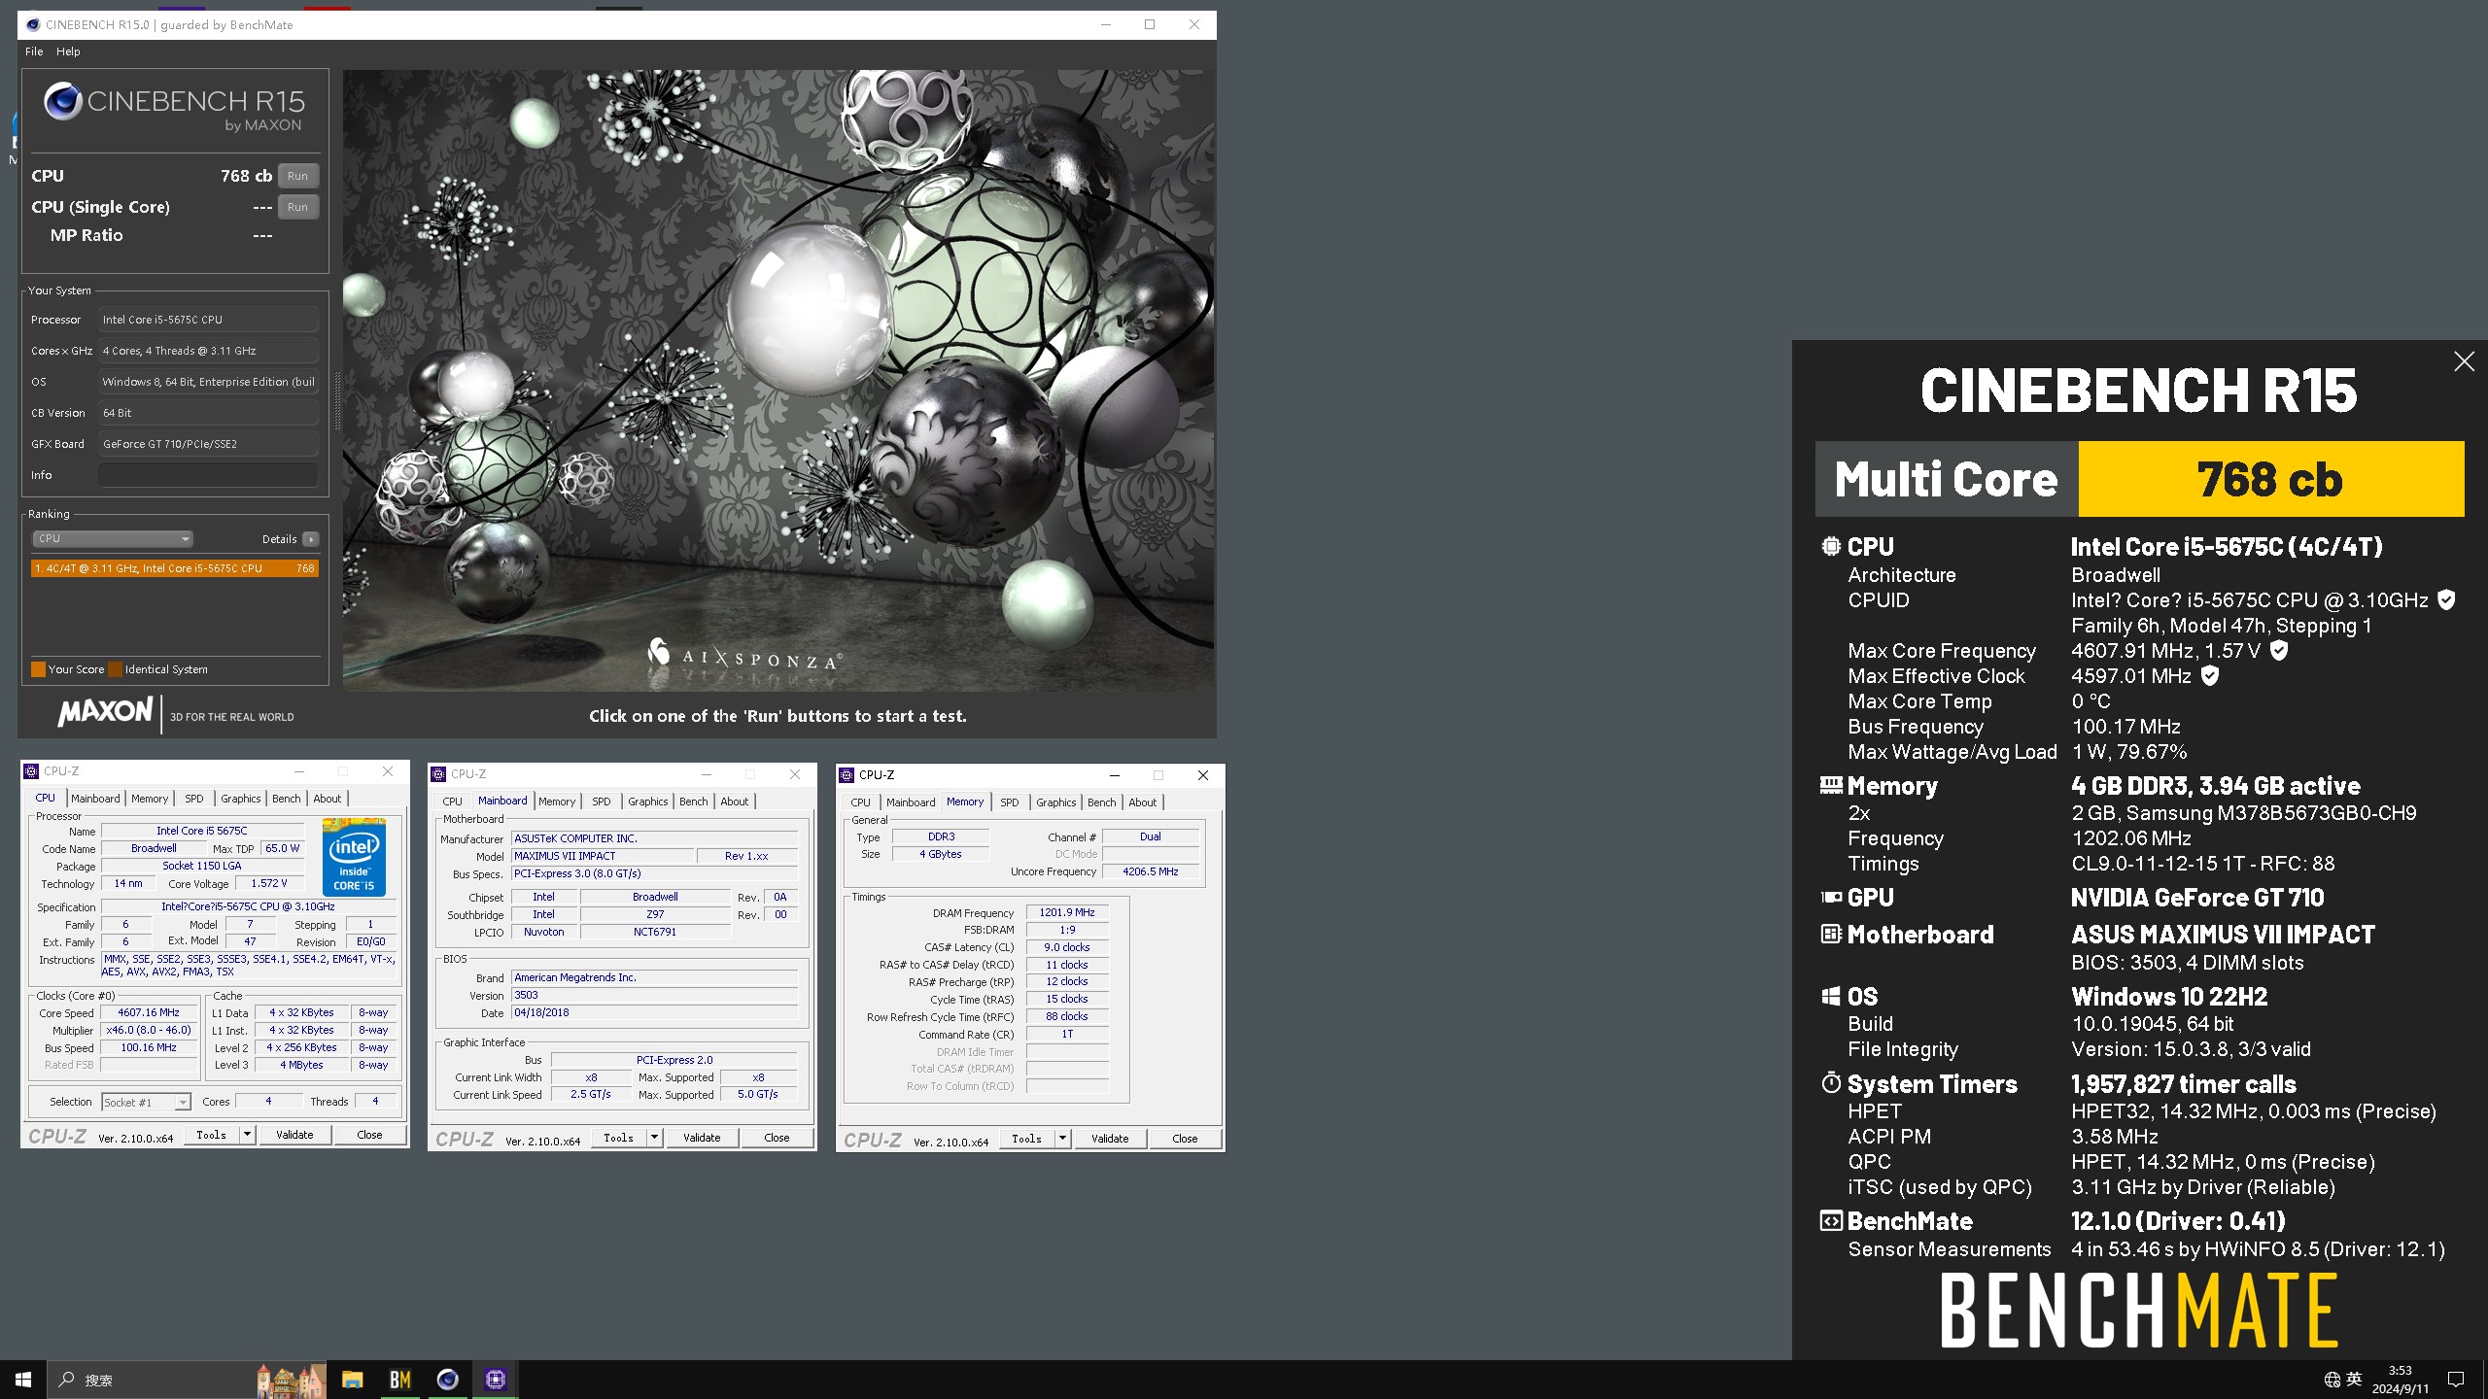2488x1399 pixels.
Task: Click the BenchMate OS Windows icon
Action: click(1831, 997)
